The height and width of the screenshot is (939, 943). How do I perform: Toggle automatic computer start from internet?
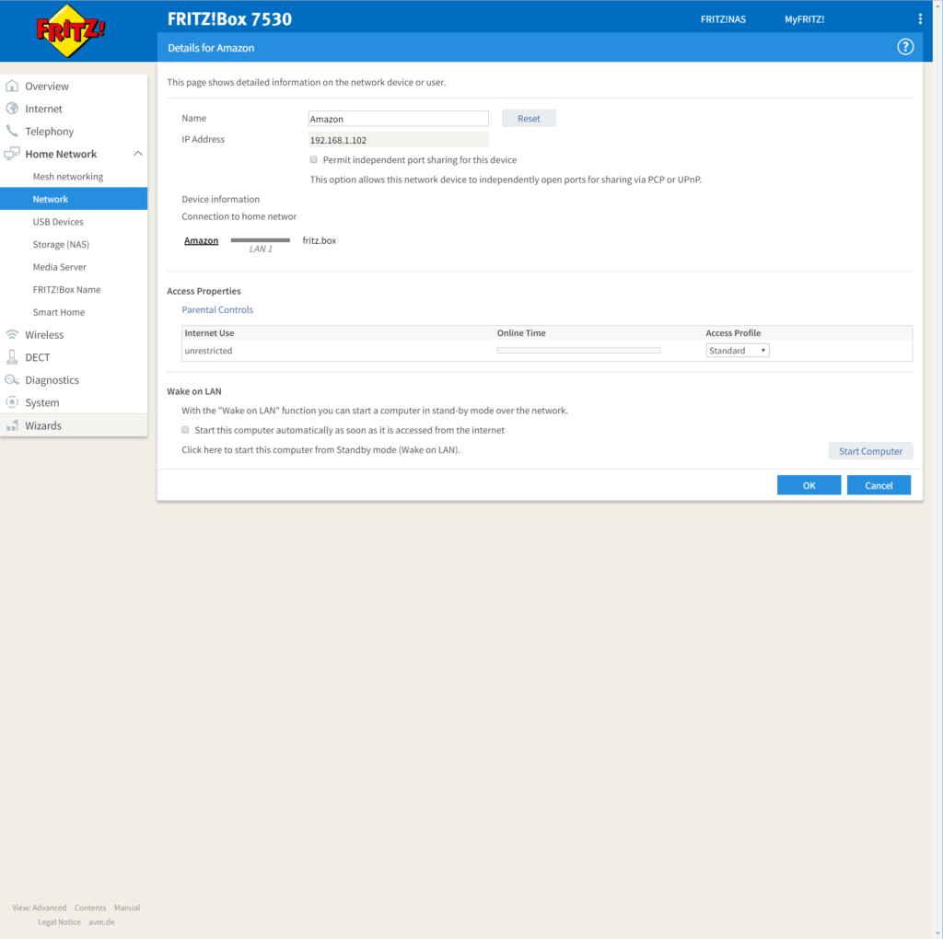click(185, 430)
